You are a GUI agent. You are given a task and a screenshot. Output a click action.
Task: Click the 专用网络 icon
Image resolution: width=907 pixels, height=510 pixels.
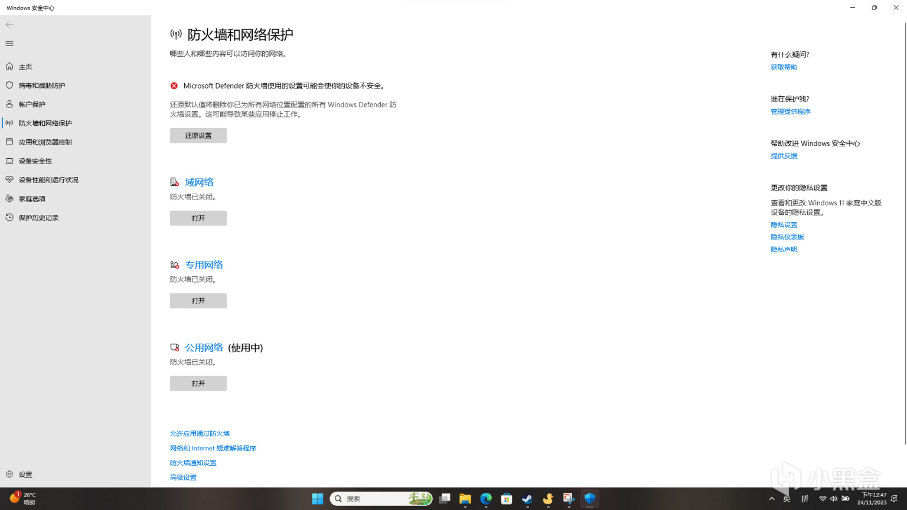tap(174, 265)
